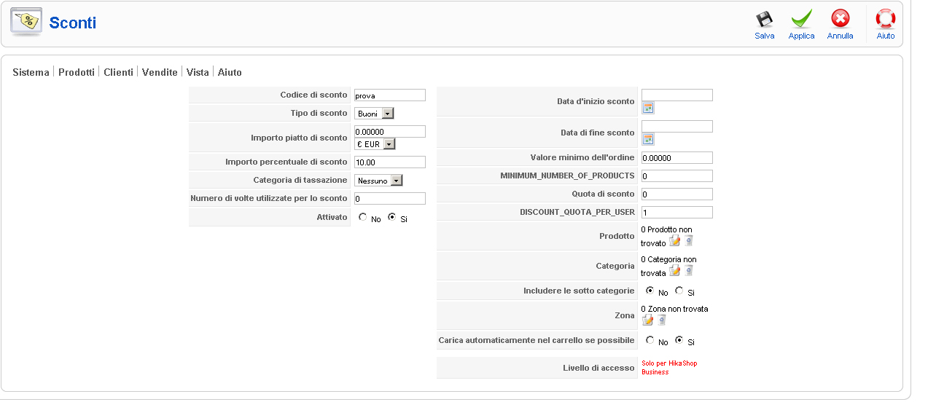
Task: Click trash icon in Categoria row
Action: click(688, 271)
